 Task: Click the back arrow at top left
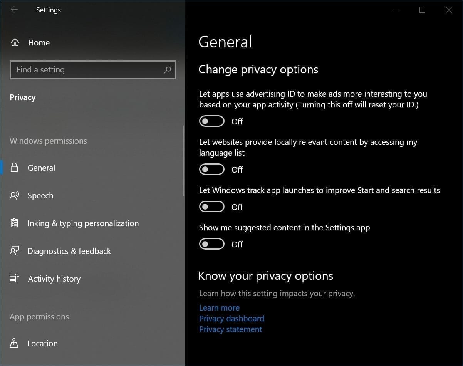pyautogui.click(x=14, y=10)
